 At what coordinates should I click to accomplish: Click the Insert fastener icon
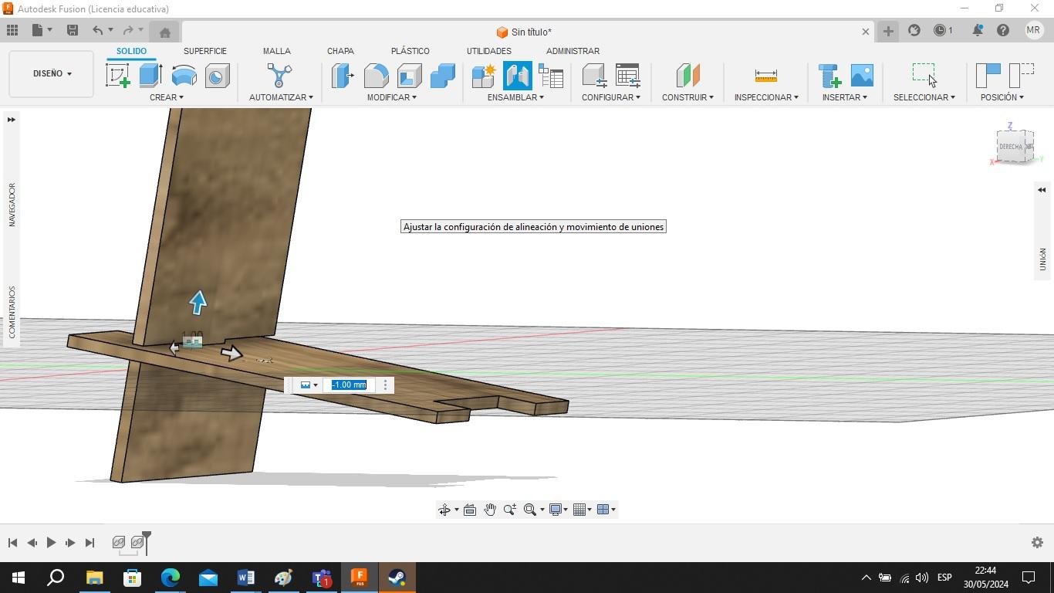click(829, 76)
